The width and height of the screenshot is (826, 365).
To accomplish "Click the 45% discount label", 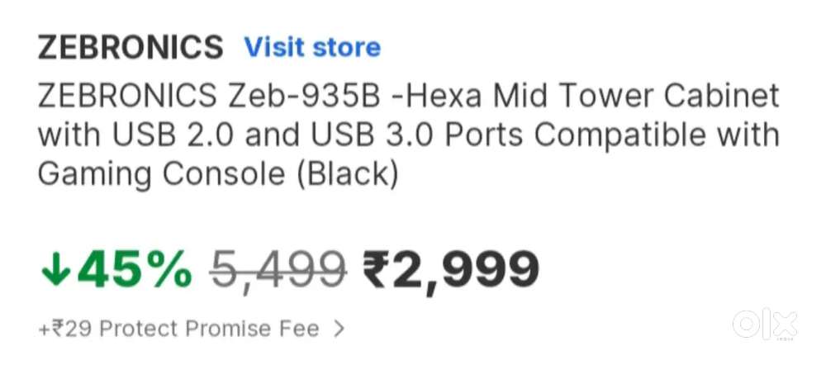I will click(x=135, y=271).
